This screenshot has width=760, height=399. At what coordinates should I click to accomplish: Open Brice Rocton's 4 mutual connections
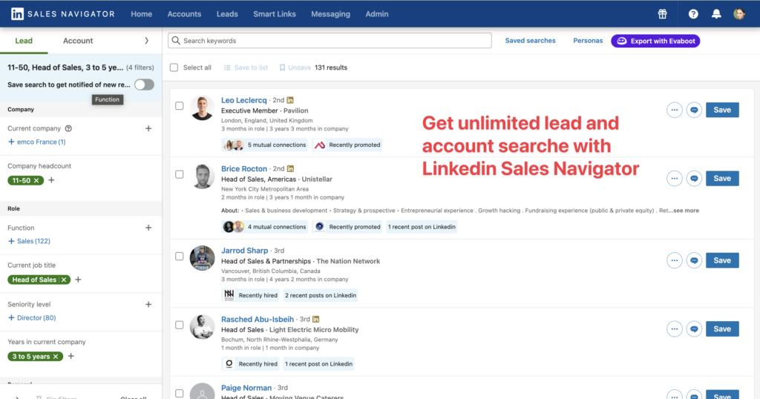pyautogui.click(x=265, y=227)
